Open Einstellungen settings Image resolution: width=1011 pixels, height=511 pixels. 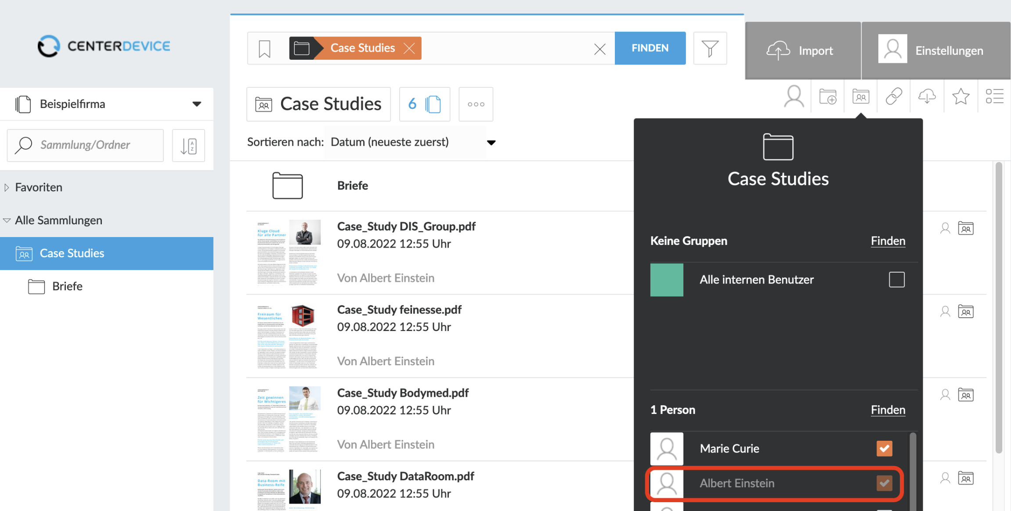tap(936, 50)
